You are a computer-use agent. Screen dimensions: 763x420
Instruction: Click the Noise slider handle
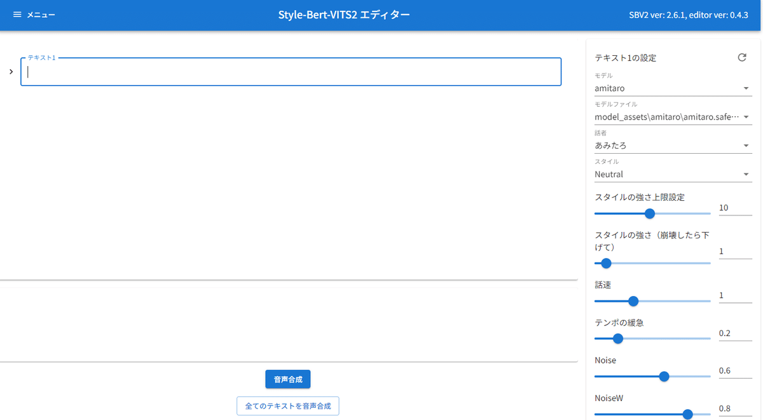tap(664, 376)
